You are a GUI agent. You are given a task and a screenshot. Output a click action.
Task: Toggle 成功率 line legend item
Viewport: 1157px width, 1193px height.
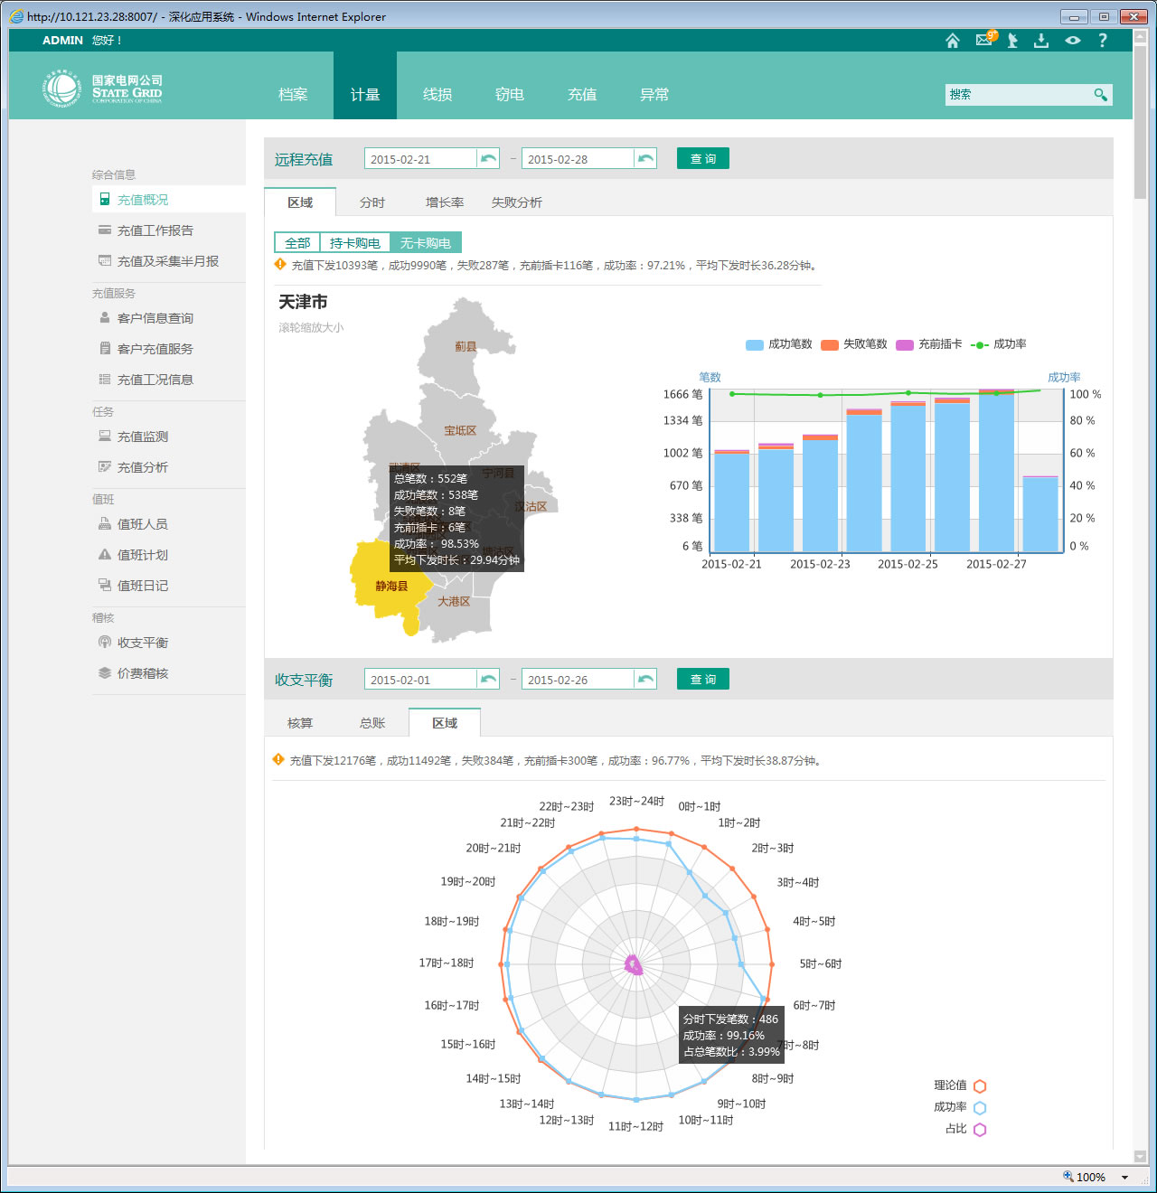click(998, 344)
